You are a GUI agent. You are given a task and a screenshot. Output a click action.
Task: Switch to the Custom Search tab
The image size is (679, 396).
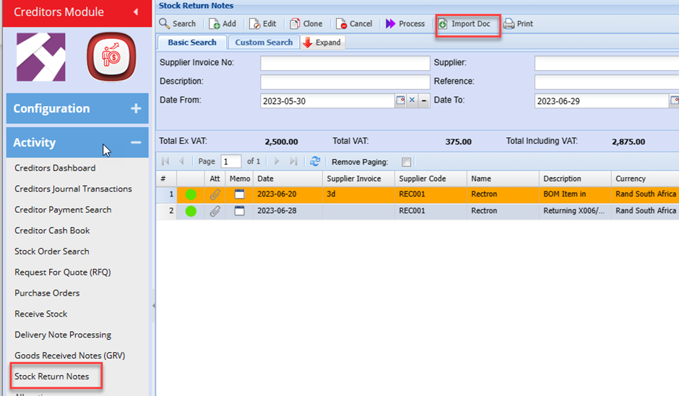[x=264, y=43]
